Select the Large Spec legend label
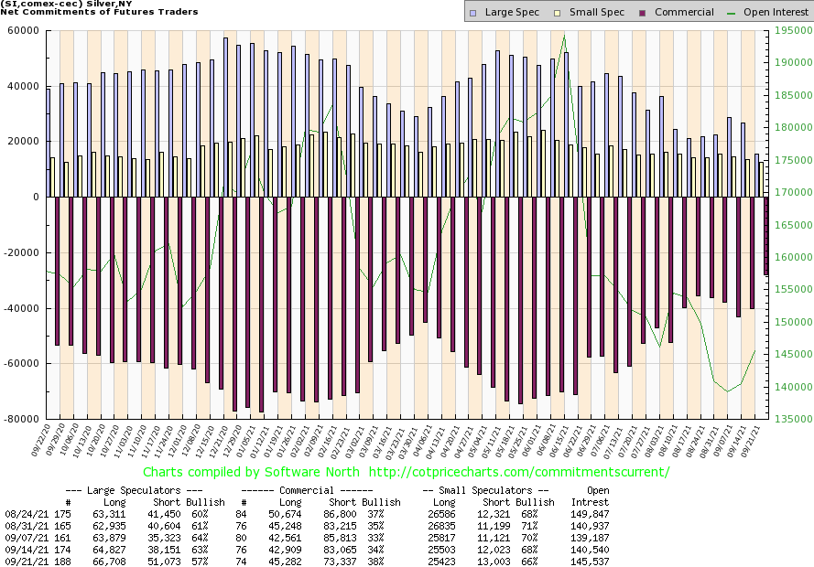Image resolution: width=814 pixels, height=567 pixels. pyautogui.click(x=511, y=13)
